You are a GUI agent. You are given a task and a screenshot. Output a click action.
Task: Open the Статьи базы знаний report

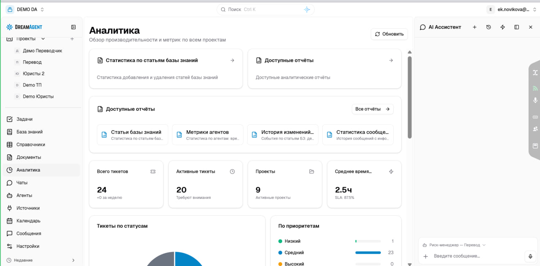[132, 134]
